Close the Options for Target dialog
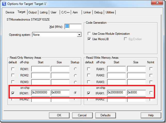Screen dimensions: 166x123 pos(157,3)
